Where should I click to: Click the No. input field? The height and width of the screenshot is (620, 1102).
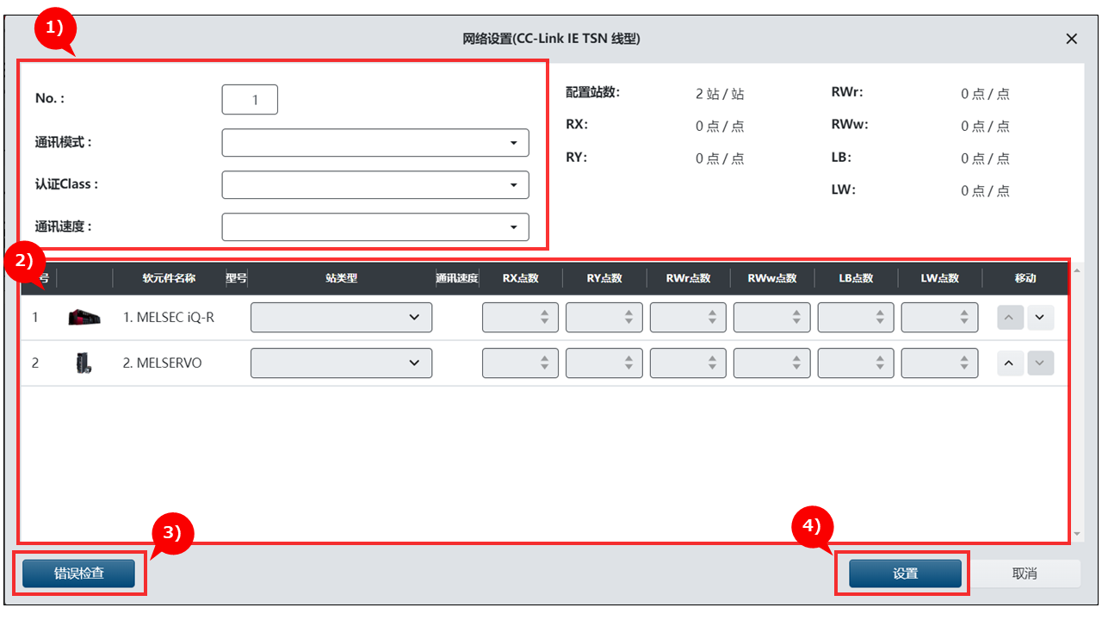click(250, 100)
